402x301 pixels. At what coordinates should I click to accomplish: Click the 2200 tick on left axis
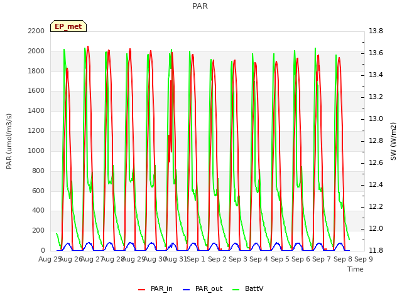click(36, 31)
